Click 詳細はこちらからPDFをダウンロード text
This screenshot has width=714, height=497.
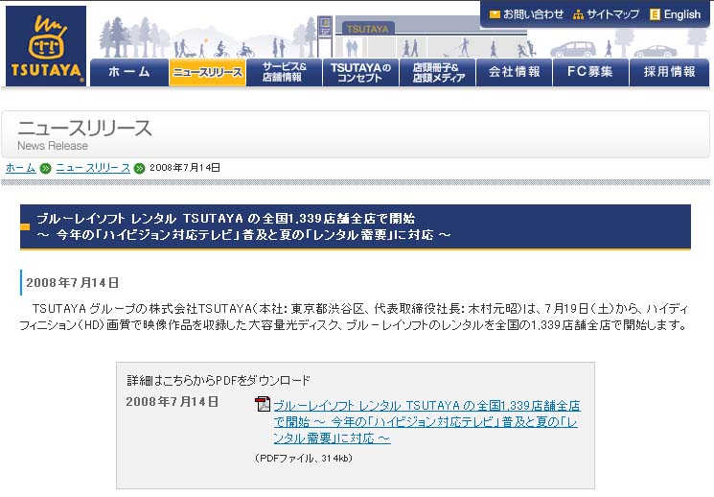coord(219,380)
